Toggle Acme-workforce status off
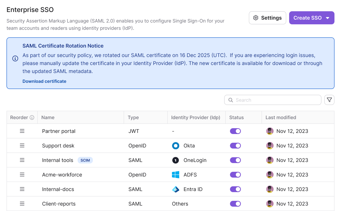341x211 pixels. [235, 175]
